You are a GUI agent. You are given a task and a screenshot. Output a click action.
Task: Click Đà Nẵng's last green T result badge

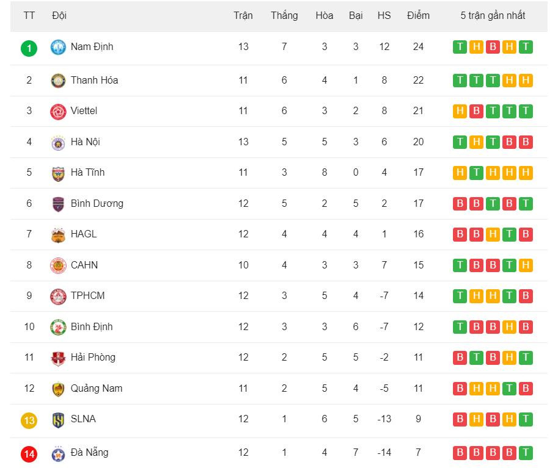[526, 453]
